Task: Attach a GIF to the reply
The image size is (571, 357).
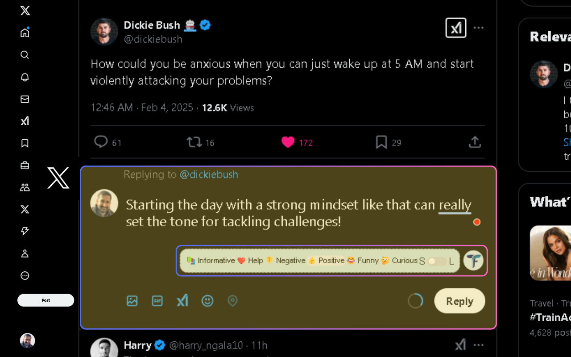Action: [157, 301]
